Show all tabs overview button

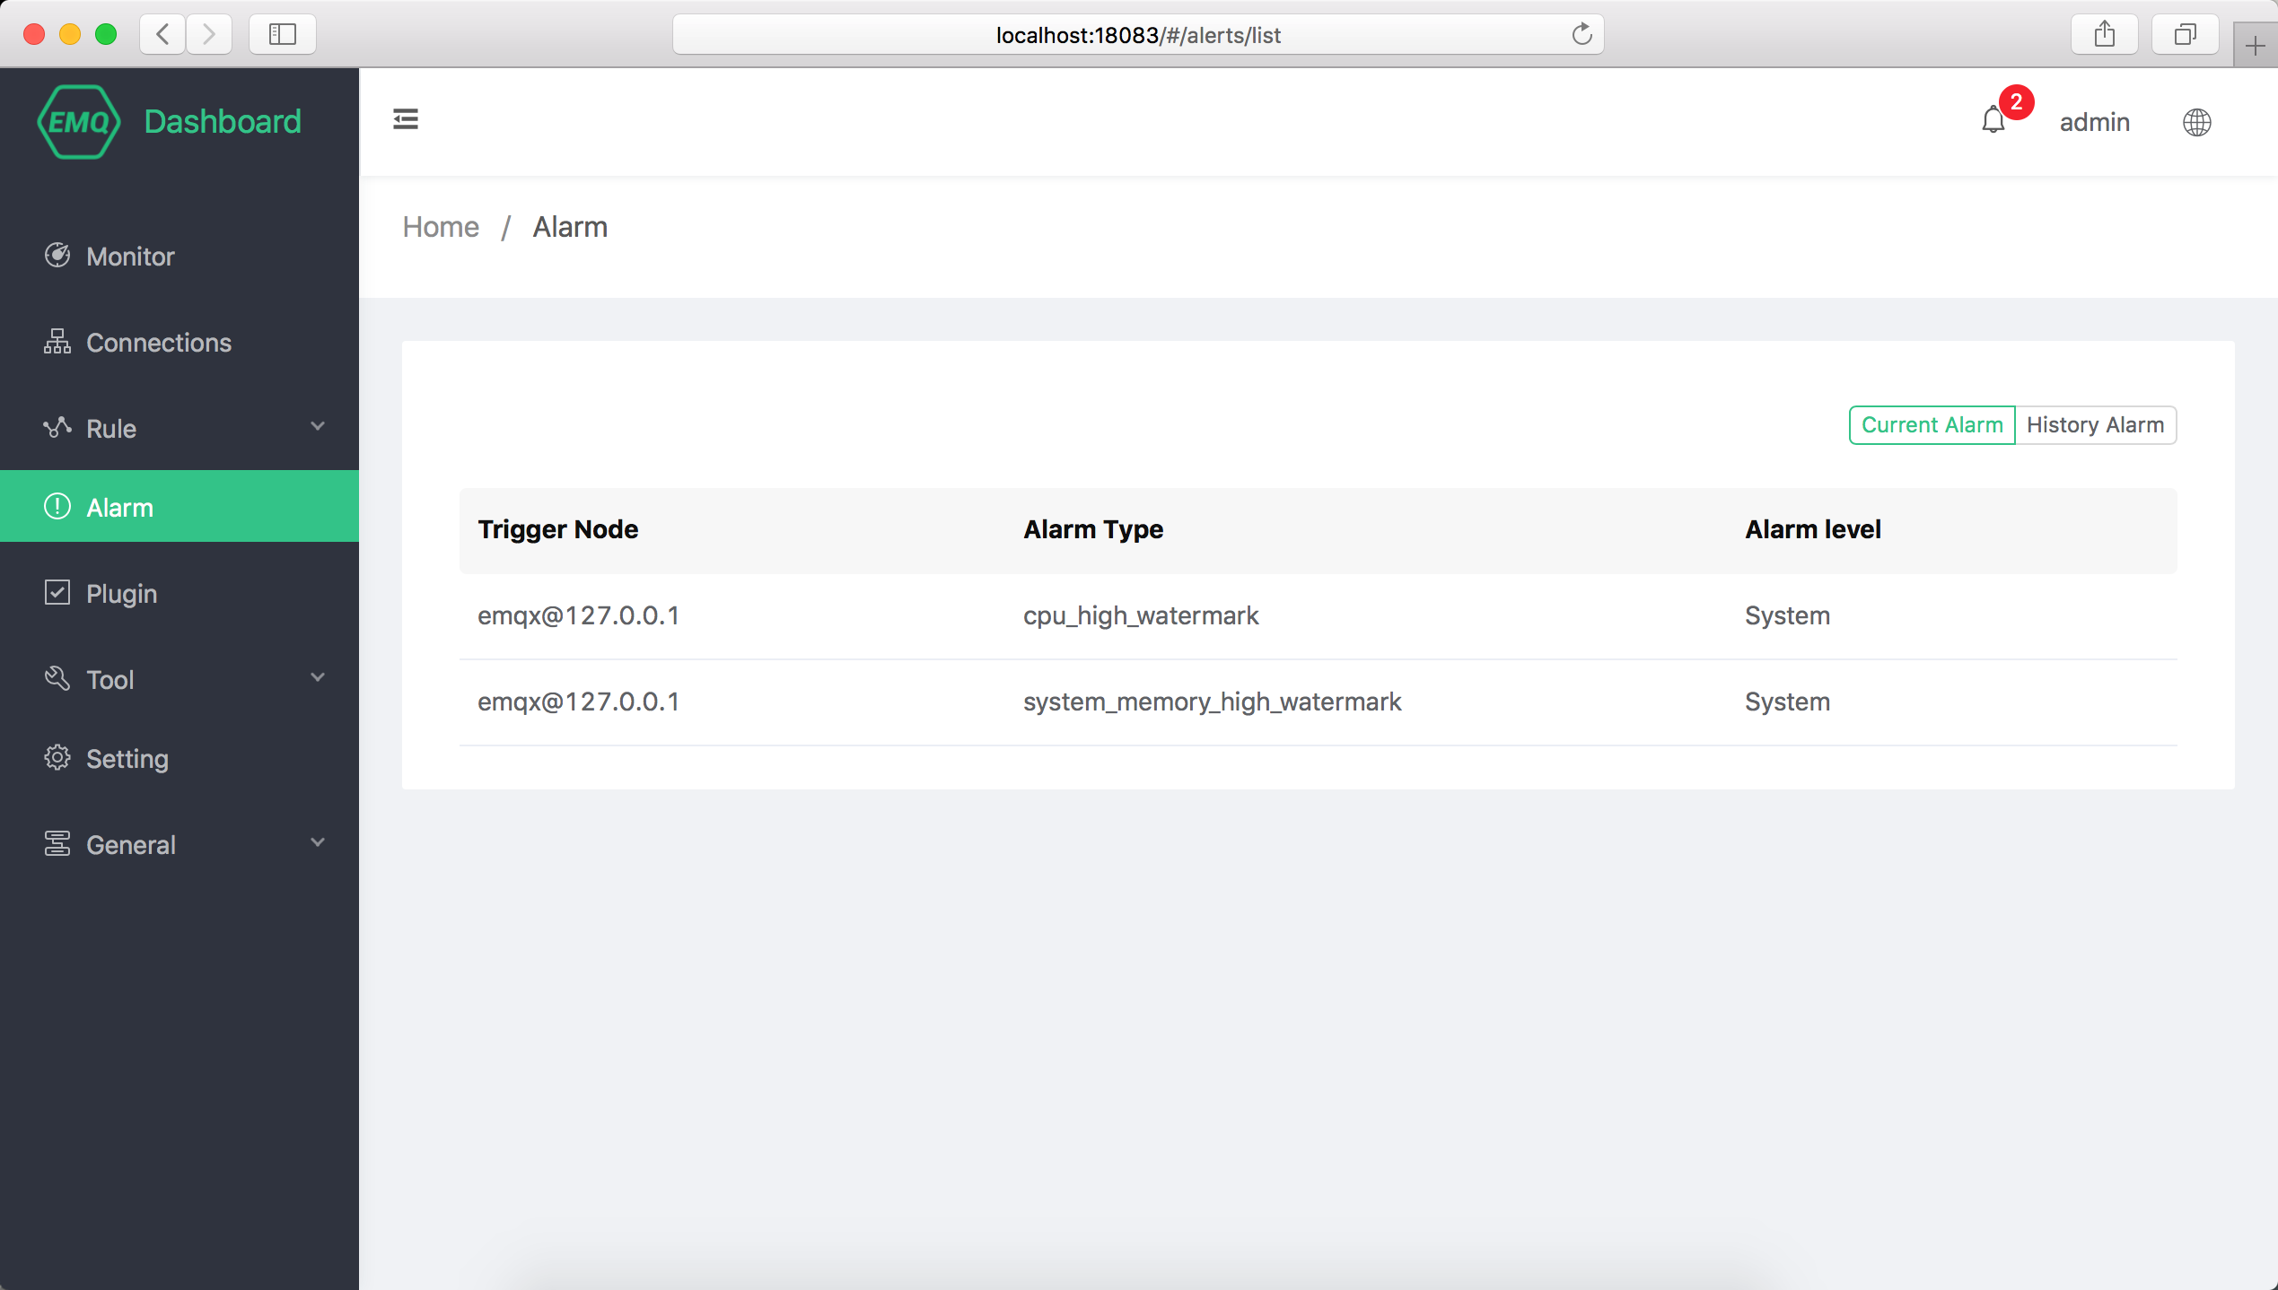[x=2186, y=34]
